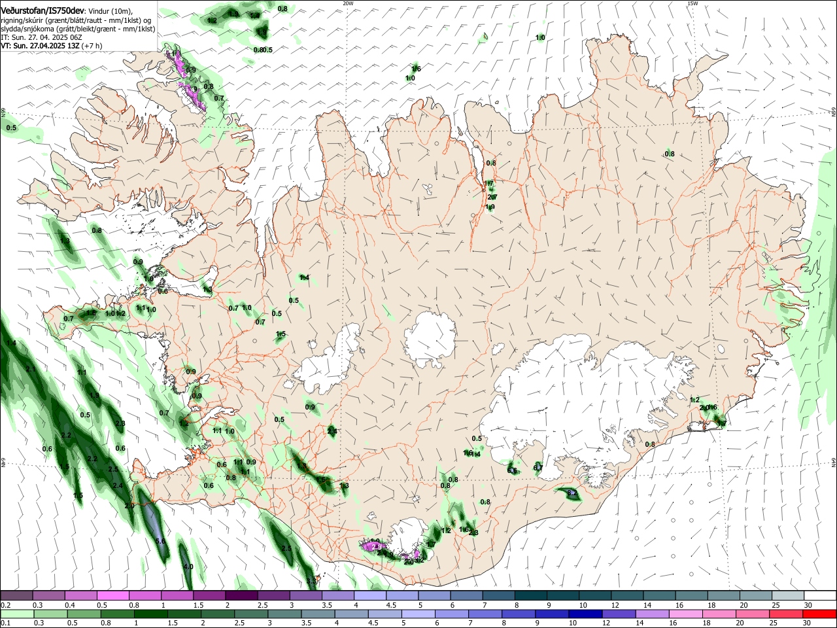Viewport: 837px width, 628px height.
Task: Click the 2.7 precipitation value label
Action: click(492, 198)
